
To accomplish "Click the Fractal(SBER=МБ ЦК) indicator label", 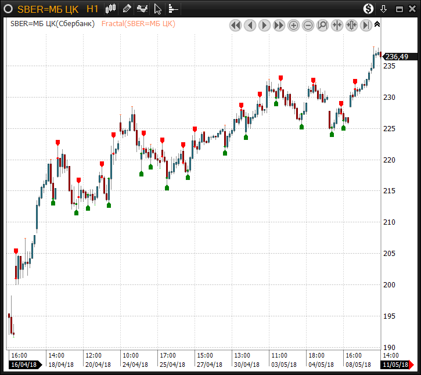I will pyautogui.click(x=138, y=24).
